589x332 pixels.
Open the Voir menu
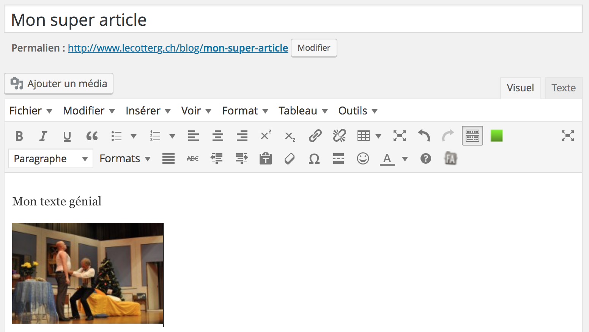point(196,111)
